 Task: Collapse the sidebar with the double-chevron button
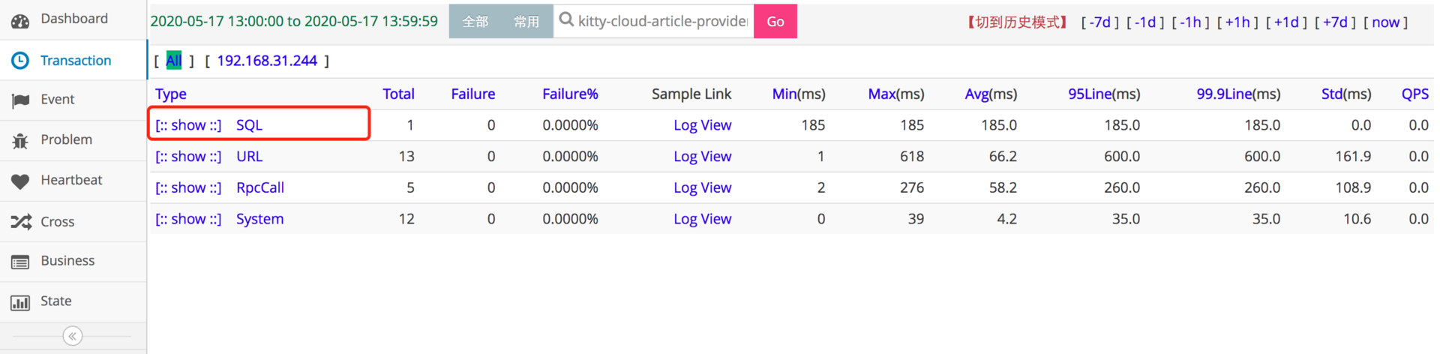click(73, 336)
